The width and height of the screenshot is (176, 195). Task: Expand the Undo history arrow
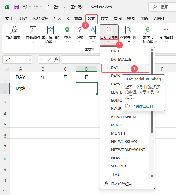click(x=30, y=7)
